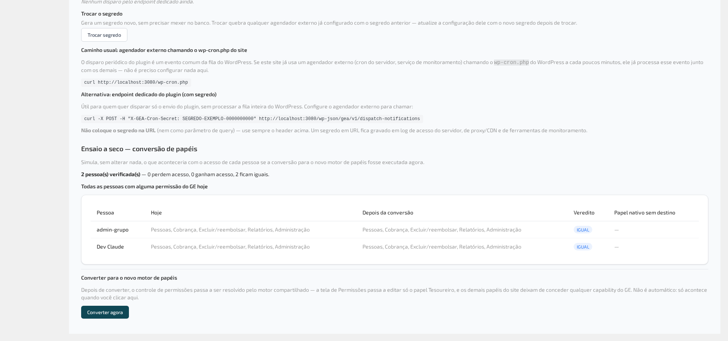This screenshot has width=728, height=341.
Task: Click Dev Claude's post-conversion permissions text
Action: click(442, 247)
